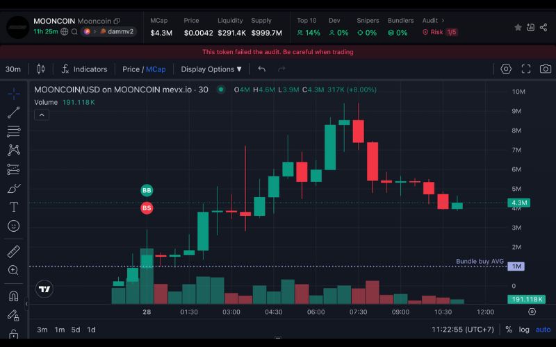Open the forecasting and measurement tools

(x=13, y=169)
